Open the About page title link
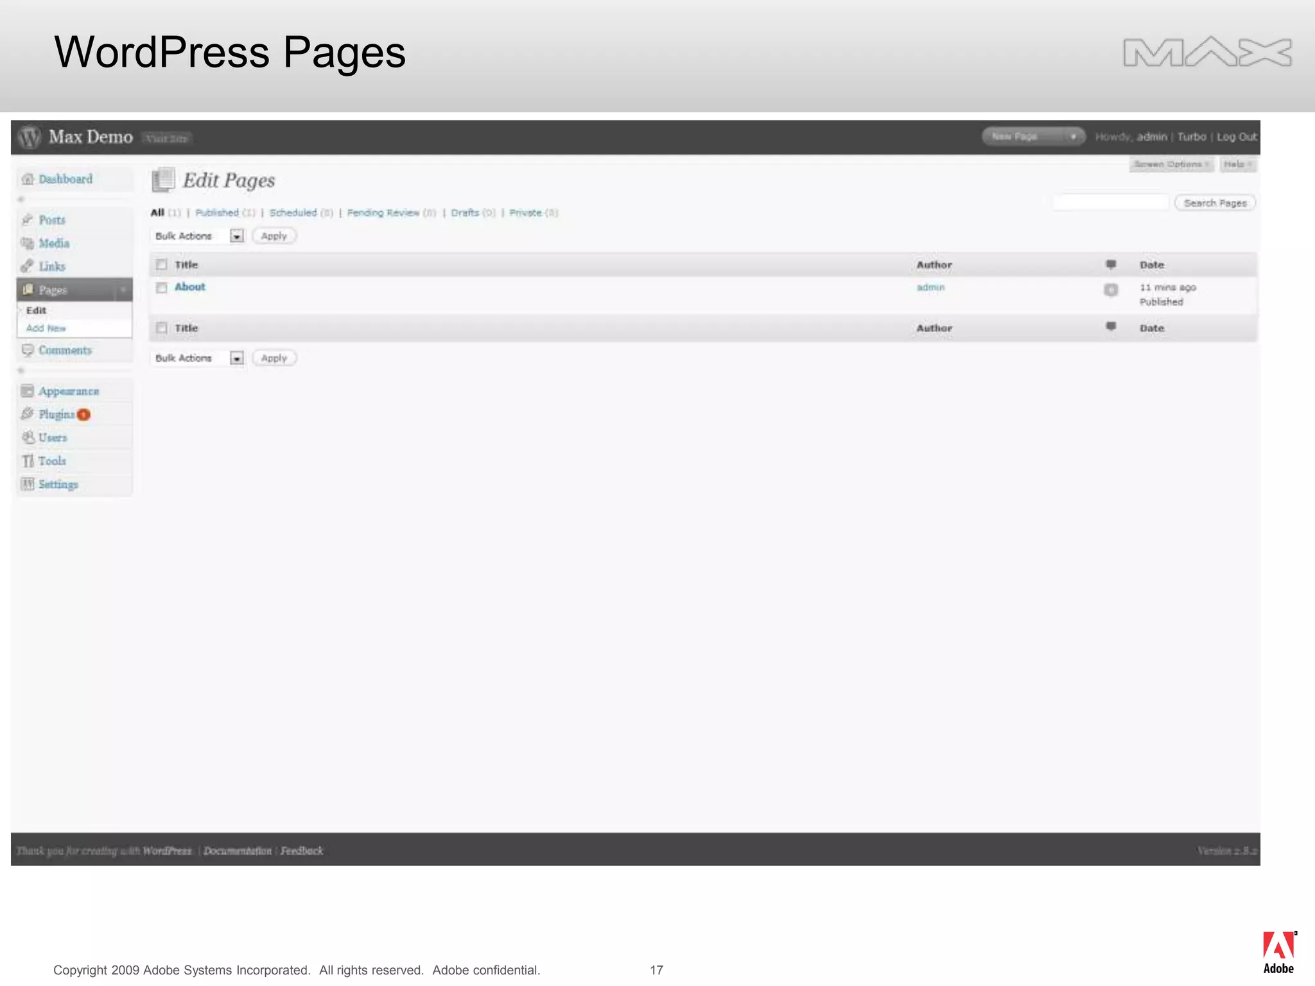This screenshot has width=1315, height=986. pos(190,287)
